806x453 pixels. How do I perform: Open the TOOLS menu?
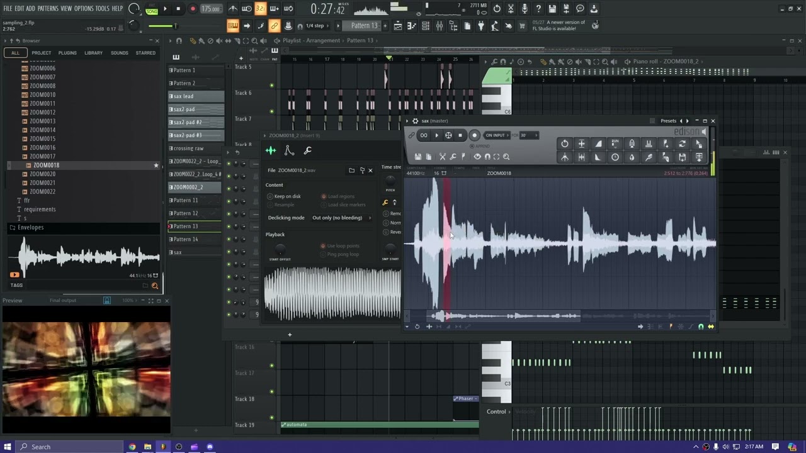pos(102,9)
